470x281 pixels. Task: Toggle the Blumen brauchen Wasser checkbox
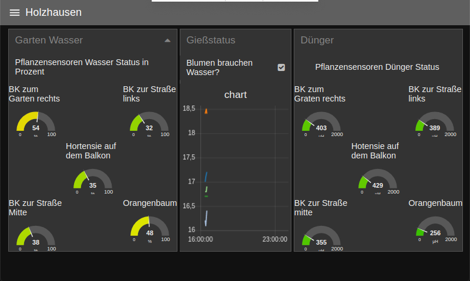[281, 67]
